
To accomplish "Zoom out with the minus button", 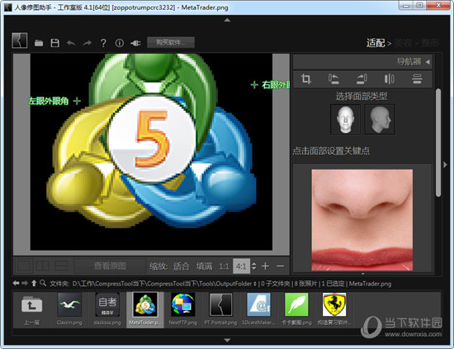I will [281, 266].
